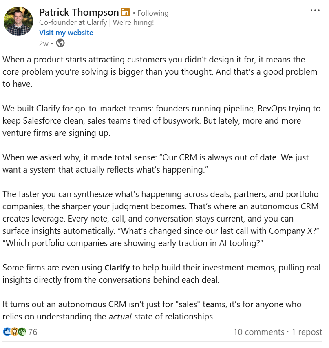Click "We're hiring!" in the headline
Viewport: 329px width, 348px height.
click(x=132, y=22)
